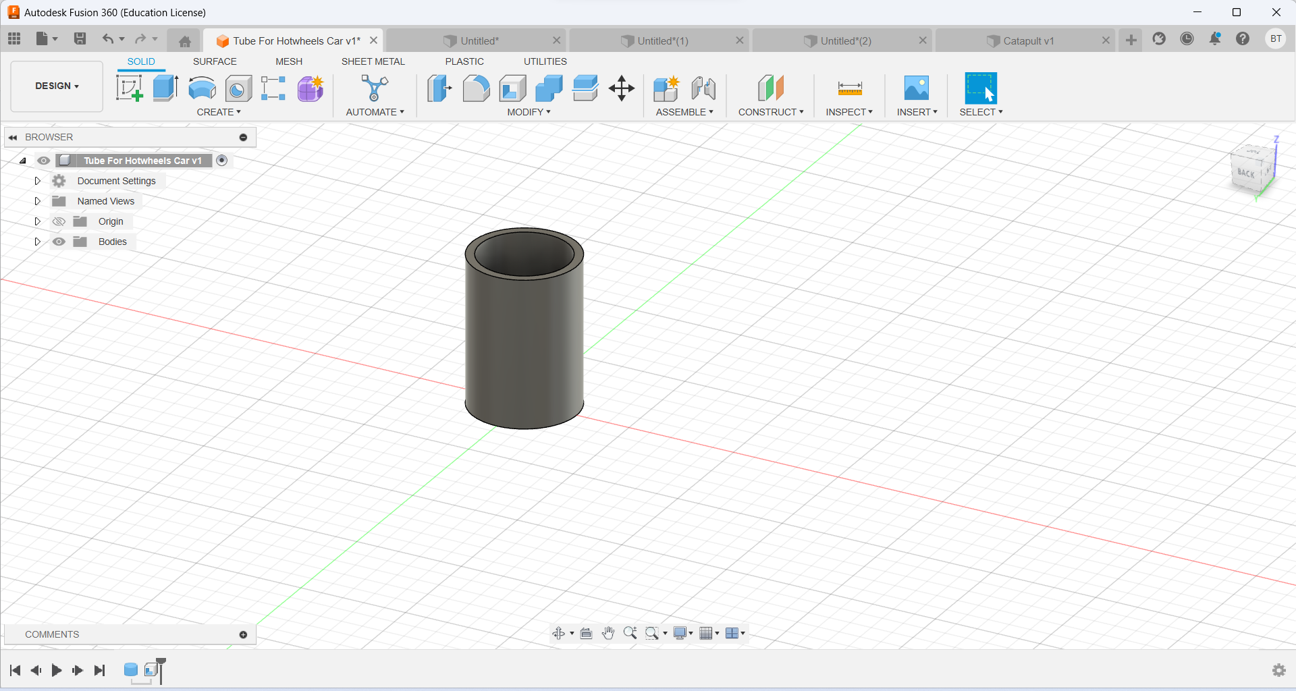Toggle visibility of the Bodies folder
This screenshot has height=691, width=1296.
(x=59, y=242)
